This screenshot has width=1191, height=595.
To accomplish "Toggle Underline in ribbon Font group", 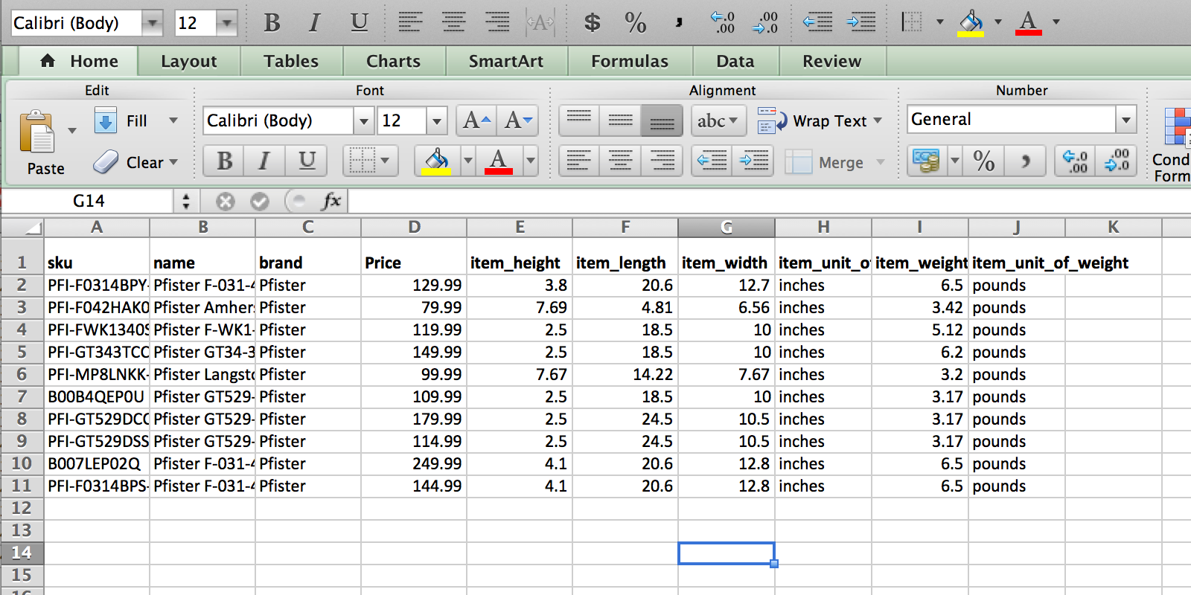I will [x=307, y=161].
